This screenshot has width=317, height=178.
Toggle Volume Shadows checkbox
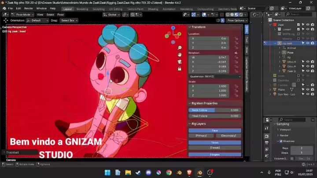(x=292, y=159)
